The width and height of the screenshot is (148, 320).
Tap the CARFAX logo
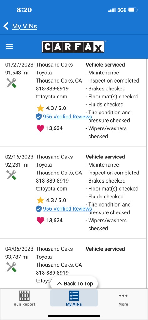coord(73,47)
